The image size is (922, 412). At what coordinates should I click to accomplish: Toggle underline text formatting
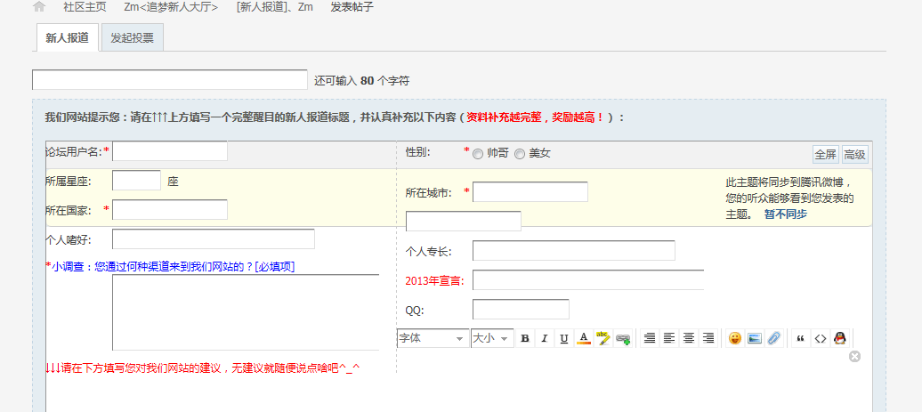(x=564, y=338)
